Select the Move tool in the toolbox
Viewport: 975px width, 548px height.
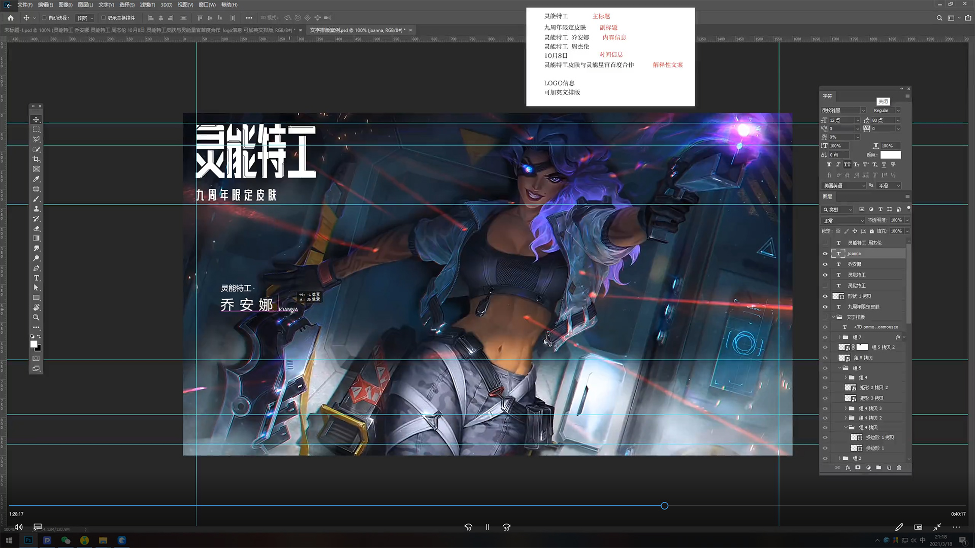point(36,120)
